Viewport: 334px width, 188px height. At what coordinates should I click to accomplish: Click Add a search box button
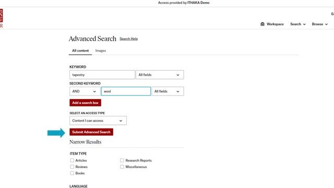(85, 103)
